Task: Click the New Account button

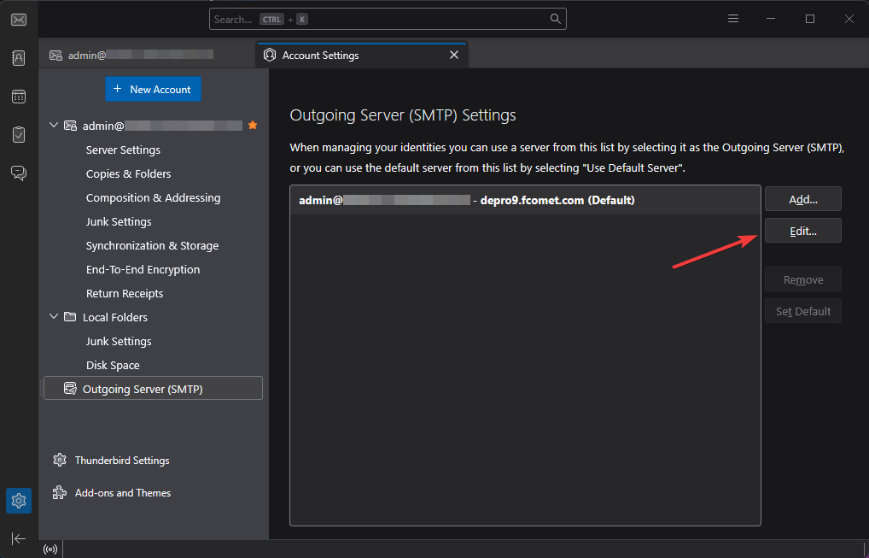Action: 153,90
